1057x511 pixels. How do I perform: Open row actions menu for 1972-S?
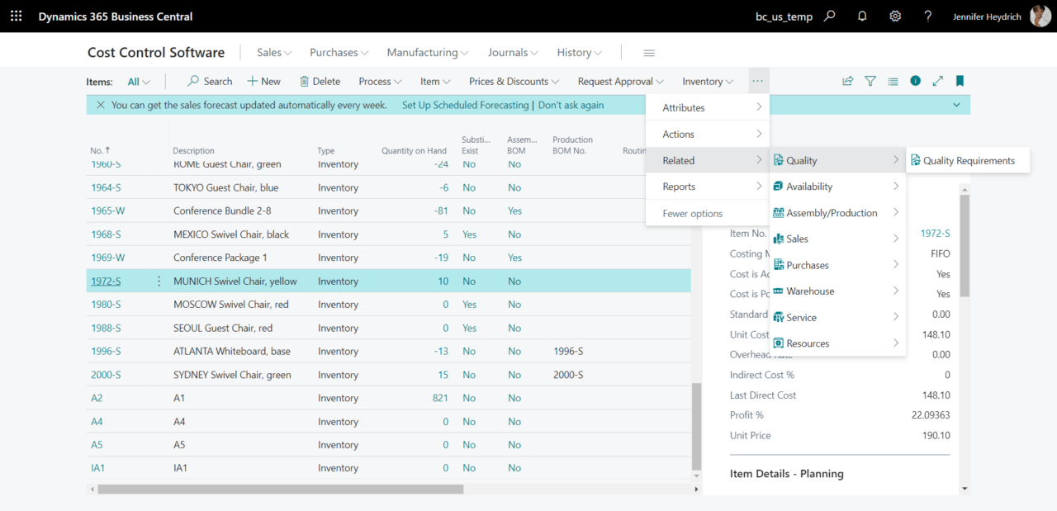pyautogui.click(x=159, y=282)
